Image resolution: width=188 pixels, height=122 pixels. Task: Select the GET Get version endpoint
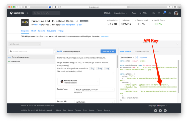tap(31, 61)
